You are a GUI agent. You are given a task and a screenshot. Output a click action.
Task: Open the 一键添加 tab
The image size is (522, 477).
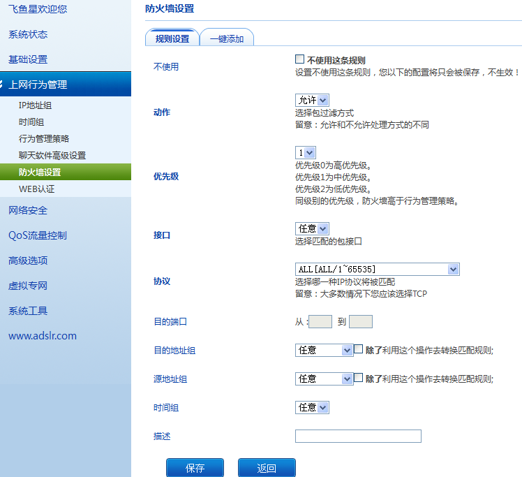227,37
